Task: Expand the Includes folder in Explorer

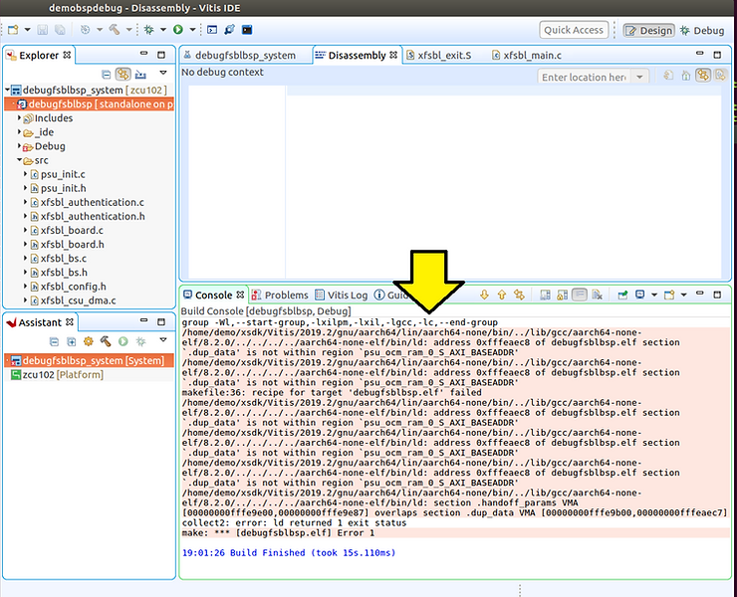Action: [x=20, y=118]
